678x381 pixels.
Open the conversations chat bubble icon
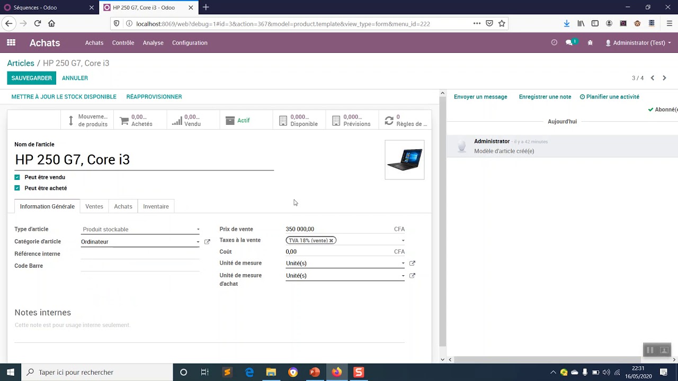click(x=570, y=43)
